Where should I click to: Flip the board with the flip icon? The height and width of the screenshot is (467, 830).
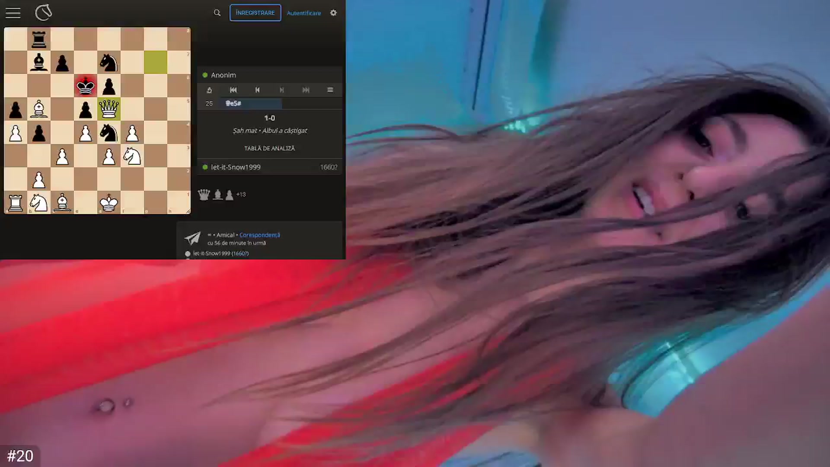[x=209, y=90]
